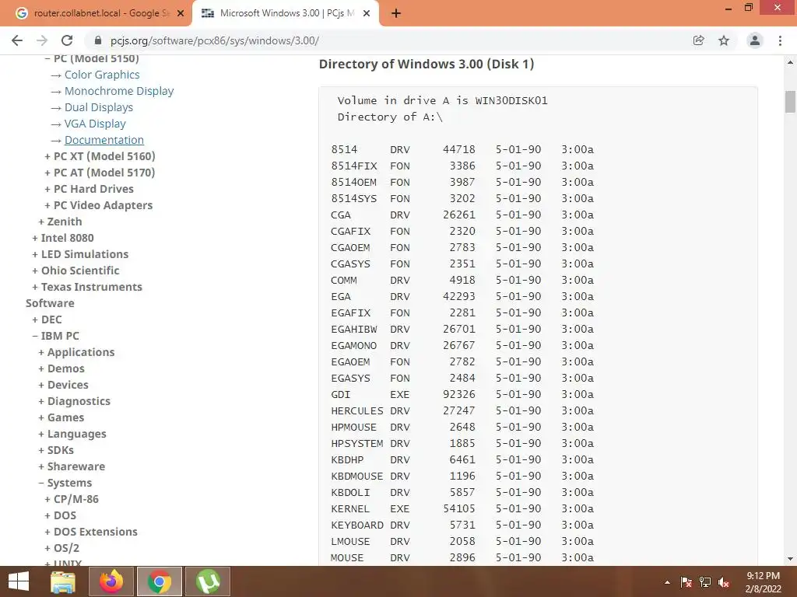Screen dimensions: 797x597
Task: Expand the CP/M-86 section
Action: (x=71, y=499)
